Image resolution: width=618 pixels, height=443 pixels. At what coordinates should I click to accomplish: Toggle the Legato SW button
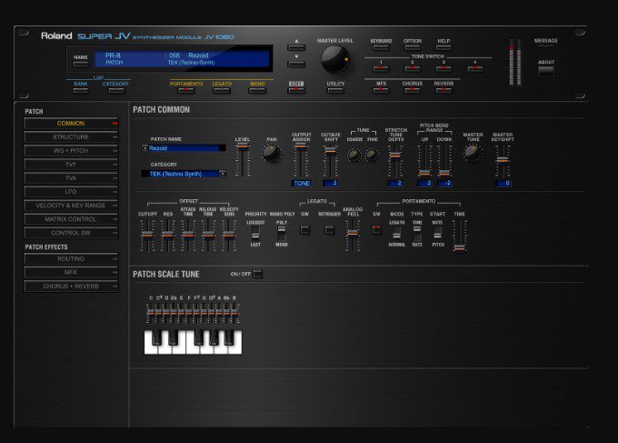pyautogui.click(x=304, y=230)
